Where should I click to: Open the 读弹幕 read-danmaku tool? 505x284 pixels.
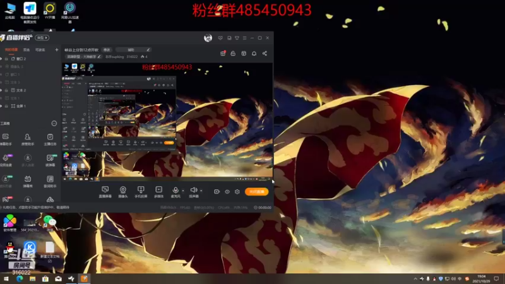click(50, 160)
